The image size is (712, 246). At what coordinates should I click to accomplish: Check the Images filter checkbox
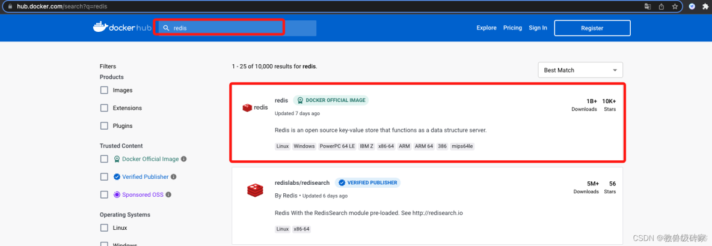tap(105, 90)
